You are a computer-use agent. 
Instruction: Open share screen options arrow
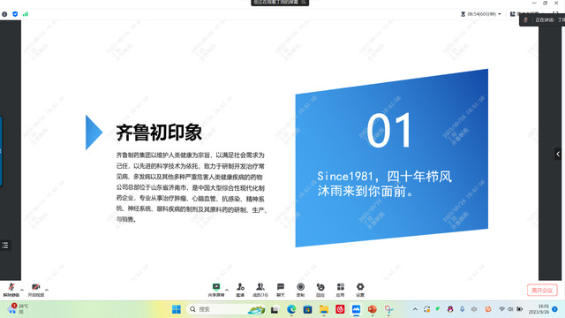coord(227,290)
